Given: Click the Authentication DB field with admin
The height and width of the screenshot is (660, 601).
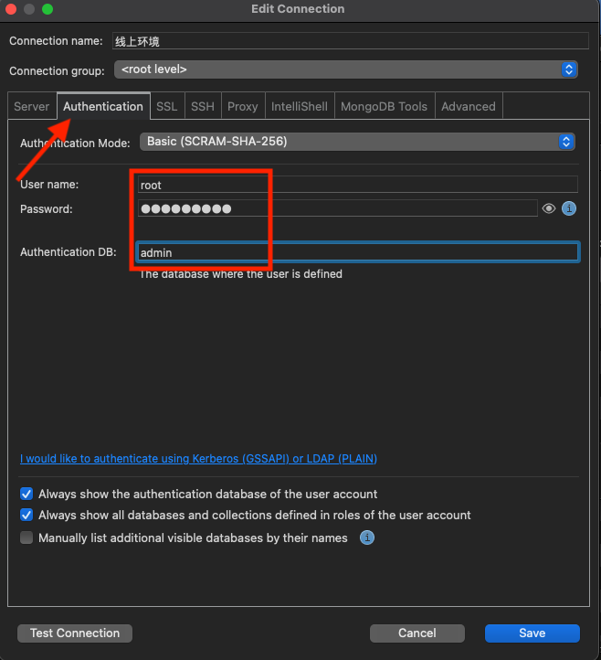Looking at the screenshot, I should (358, 252).
